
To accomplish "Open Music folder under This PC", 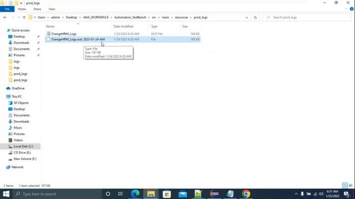I will [18, 128].
